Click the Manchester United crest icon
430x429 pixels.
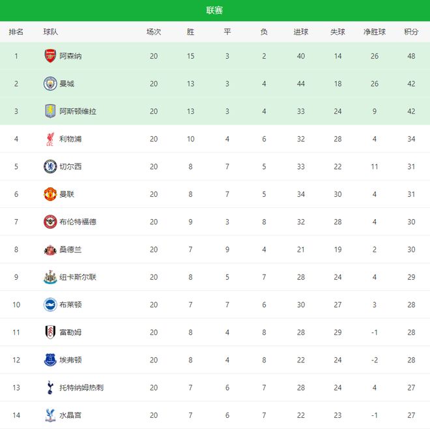(x=50, y=194)
